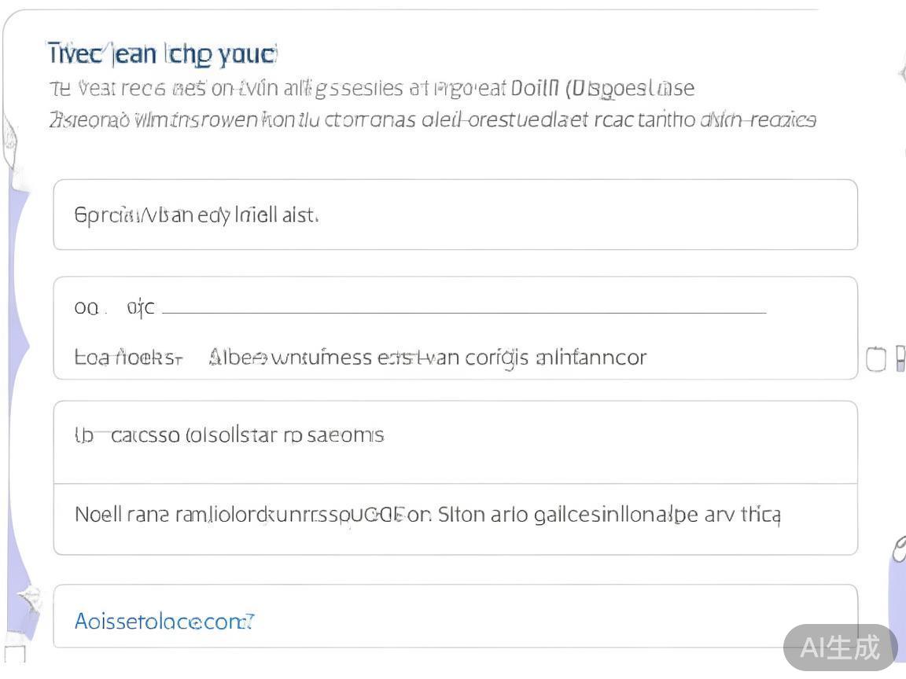Click the torn-corner icon at upper-left edge
This screenshot has height=679, width=906.
tap(13, 141)
